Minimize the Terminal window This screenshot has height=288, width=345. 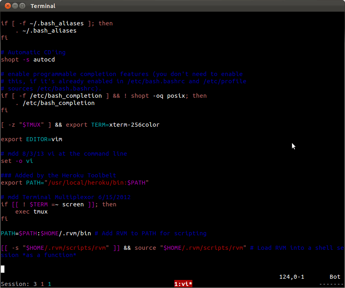(x=14, y=6)
